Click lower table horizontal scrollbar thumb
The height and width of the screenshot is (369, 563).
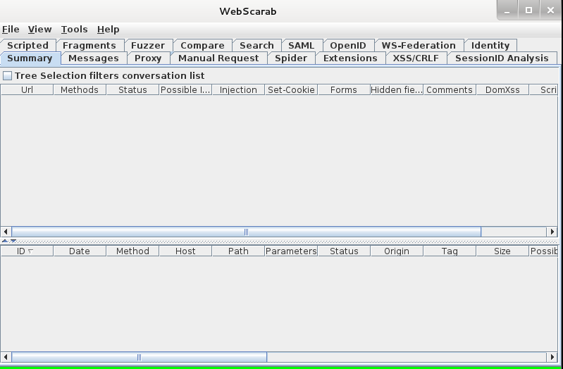[140, 357]
